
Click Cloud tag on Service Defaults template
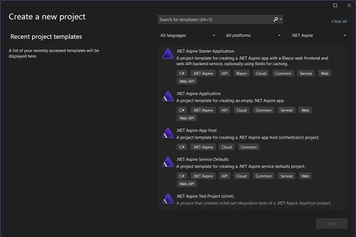click(241, 176)
